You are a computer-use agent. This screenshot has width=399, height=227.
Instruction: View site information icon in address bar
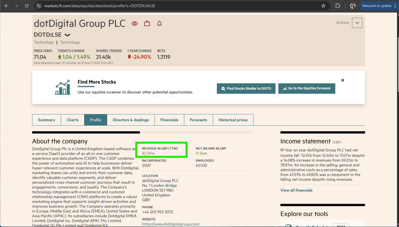tap(38, 6)
